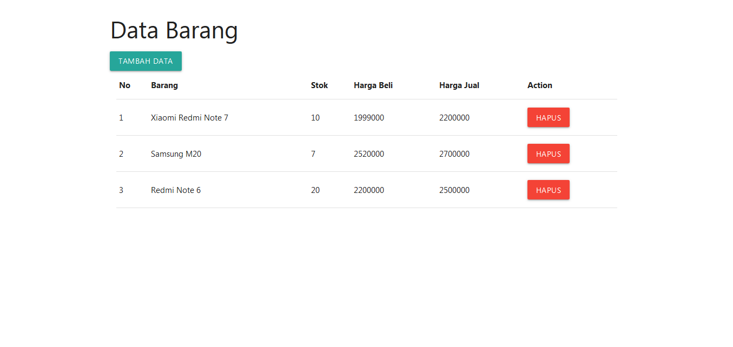Select the product name Xiaomi Redmi Note 7
The image size is (733, 347).
tap(190, 117)
